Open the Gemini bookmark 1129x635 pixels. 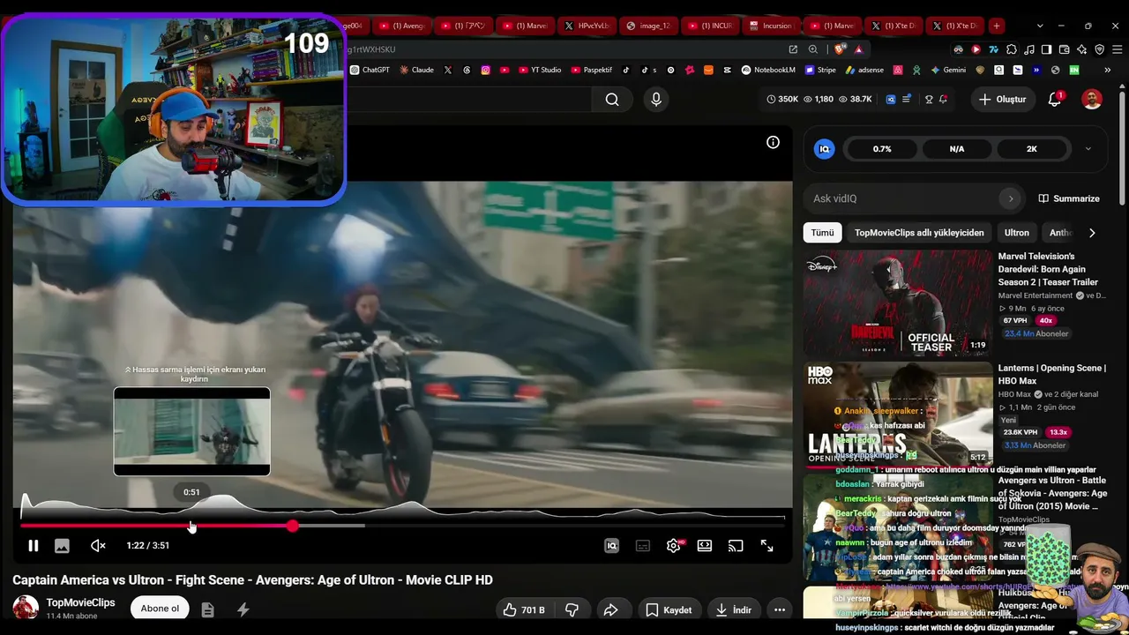[947, 70]
